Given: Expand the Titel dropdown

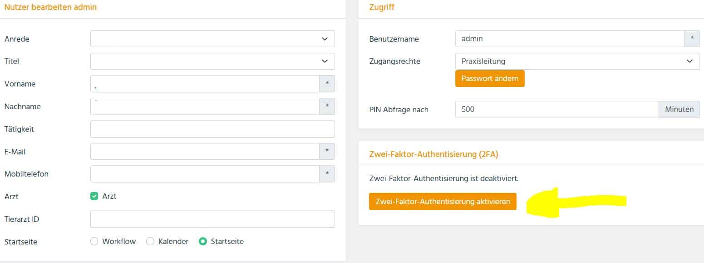Looking at the screenshot, I should 212,61.
